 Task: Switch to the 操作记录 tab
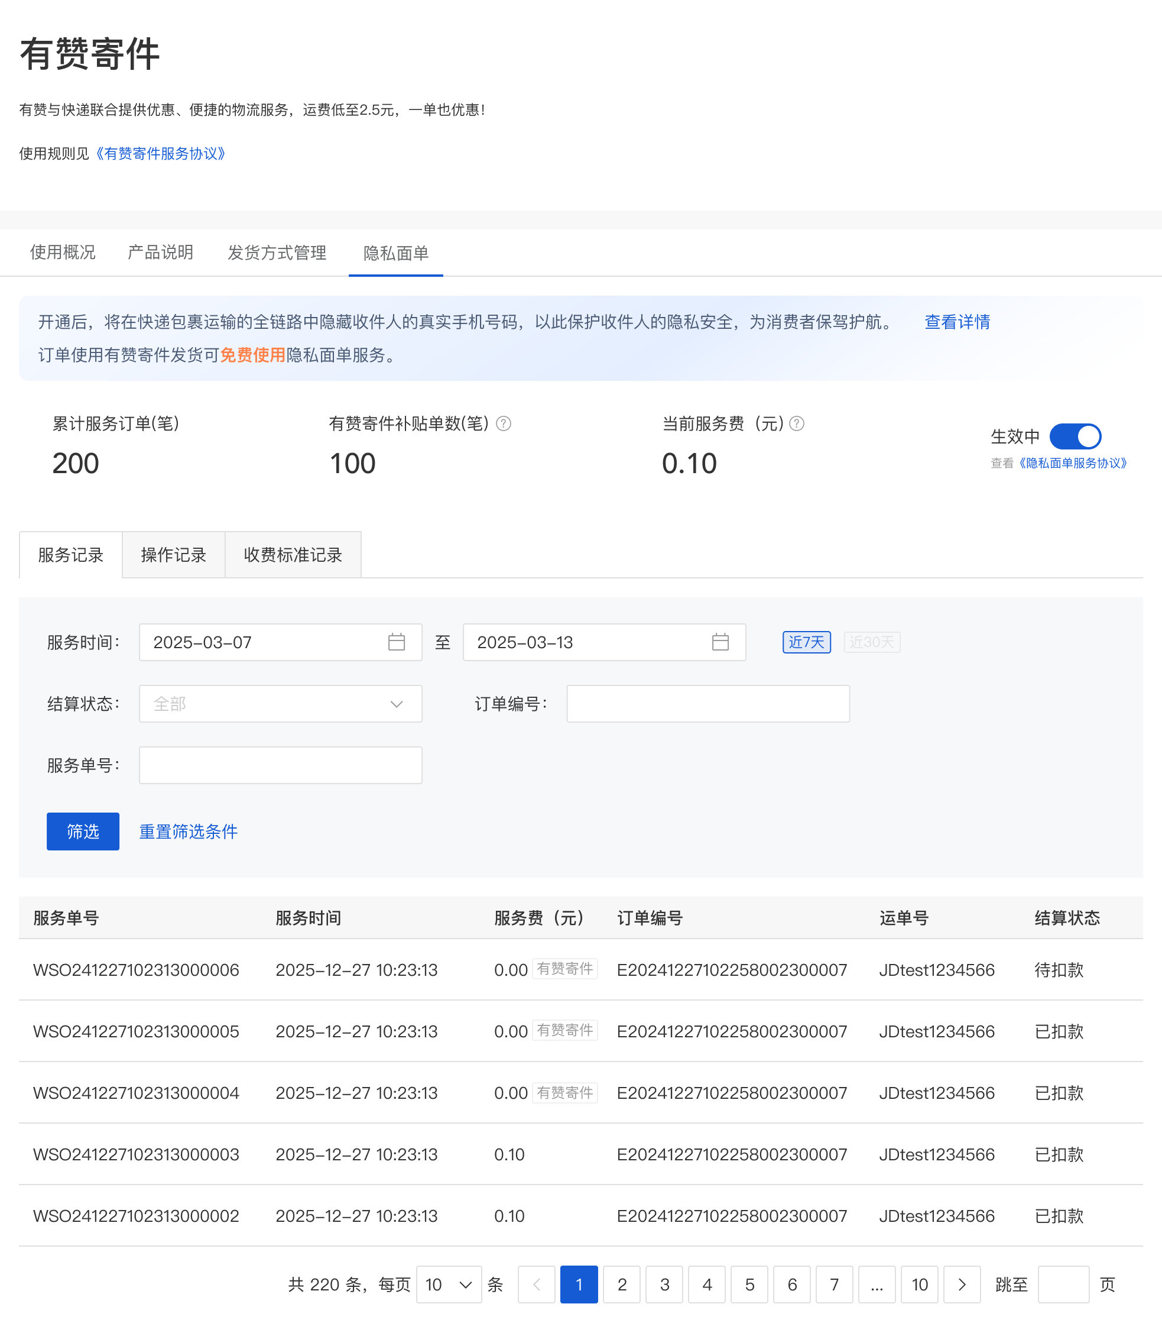click(x=173, y=555)
